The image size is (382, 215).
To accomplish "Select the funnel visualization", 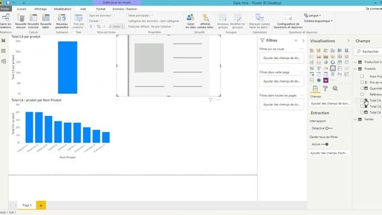I will click(x=319, y=68).
